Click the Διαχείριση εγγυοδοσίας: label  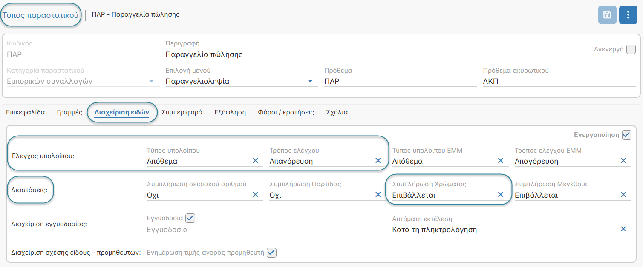coord(49,224)
